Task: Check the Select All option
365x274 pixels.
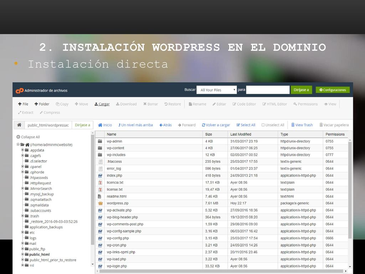Action: 246,125
